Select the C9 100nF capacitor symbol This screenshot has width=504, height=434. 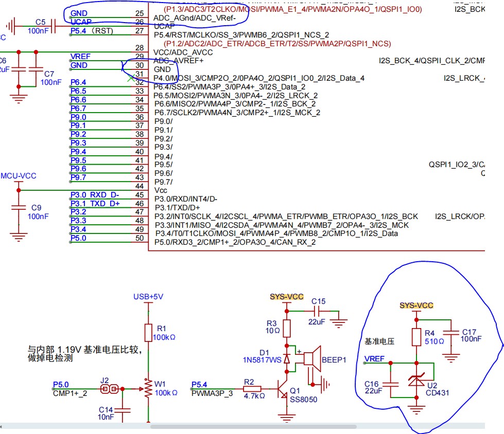point(19,208)
